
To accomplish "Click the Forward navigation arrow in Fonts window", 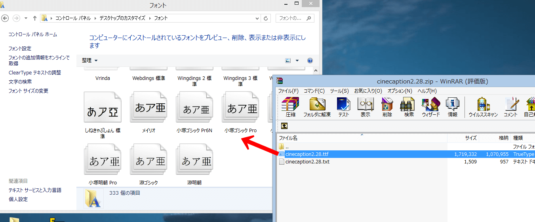I will coord(16,18).
